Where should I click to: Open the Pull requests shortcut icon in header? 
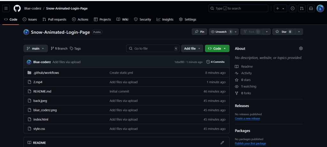click(x=302, y=8)
